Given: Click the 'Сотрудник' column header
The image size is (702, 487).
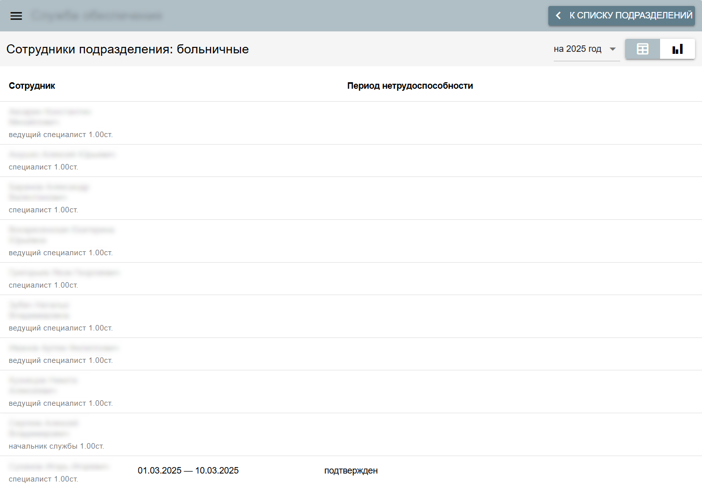Looking at the screenshot, I should (32, 86).
